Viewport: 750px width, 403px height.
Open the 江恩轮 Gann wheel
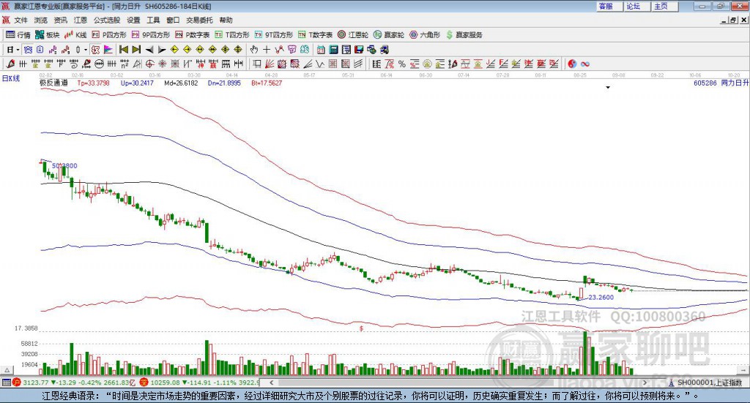point(353,35)
